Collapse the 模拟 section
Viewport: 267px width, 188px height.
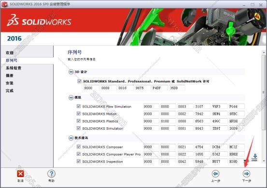[x=71, y=97]
